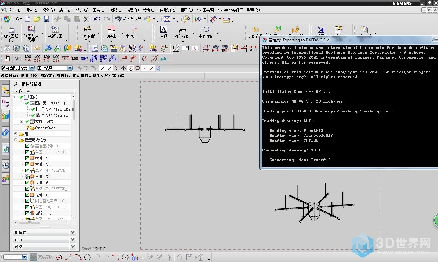Image resolution: width=438 pixels, height=262 pixels.
Task: Click the parenthesized (1.00) reference dimension icon
Action: 75,58
